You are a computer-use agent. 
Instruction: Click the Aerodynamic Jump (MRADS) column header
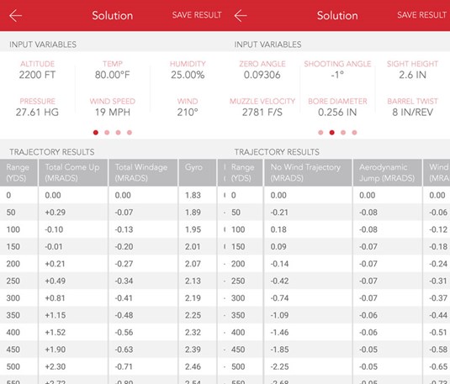tap(388, 172)
